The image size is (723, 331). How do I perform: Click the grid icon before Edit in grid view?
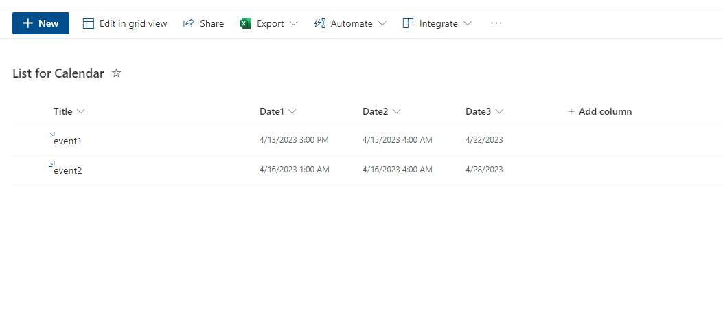point(89,23)
